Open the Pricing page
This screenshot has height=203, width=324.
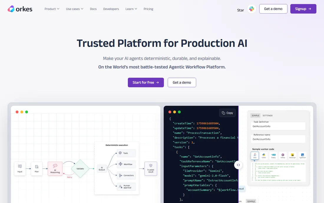[x=148, y=9]
